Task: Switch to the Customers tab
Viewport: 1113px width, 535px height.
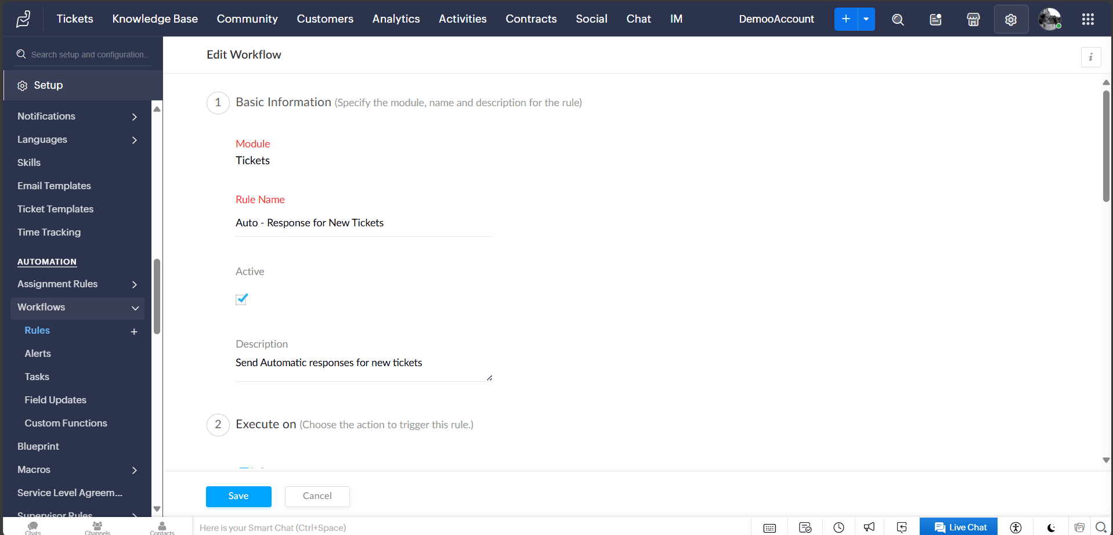Action: pos(325,19)
